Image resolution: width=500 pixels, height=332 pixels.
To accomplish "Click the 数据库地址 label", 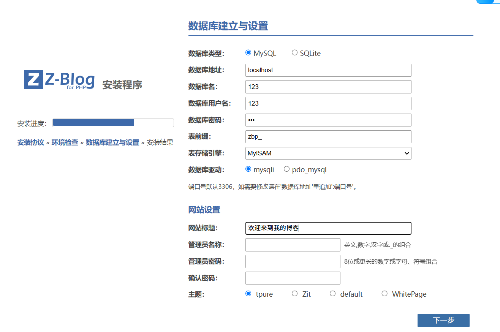I will point(206,70).
